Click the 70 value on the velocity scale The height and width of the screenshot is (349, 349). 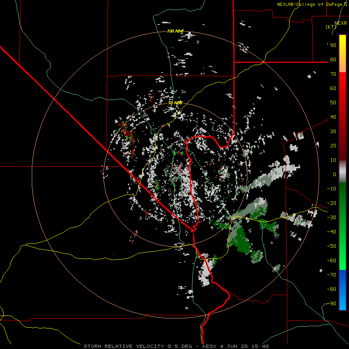click(333, 74)
